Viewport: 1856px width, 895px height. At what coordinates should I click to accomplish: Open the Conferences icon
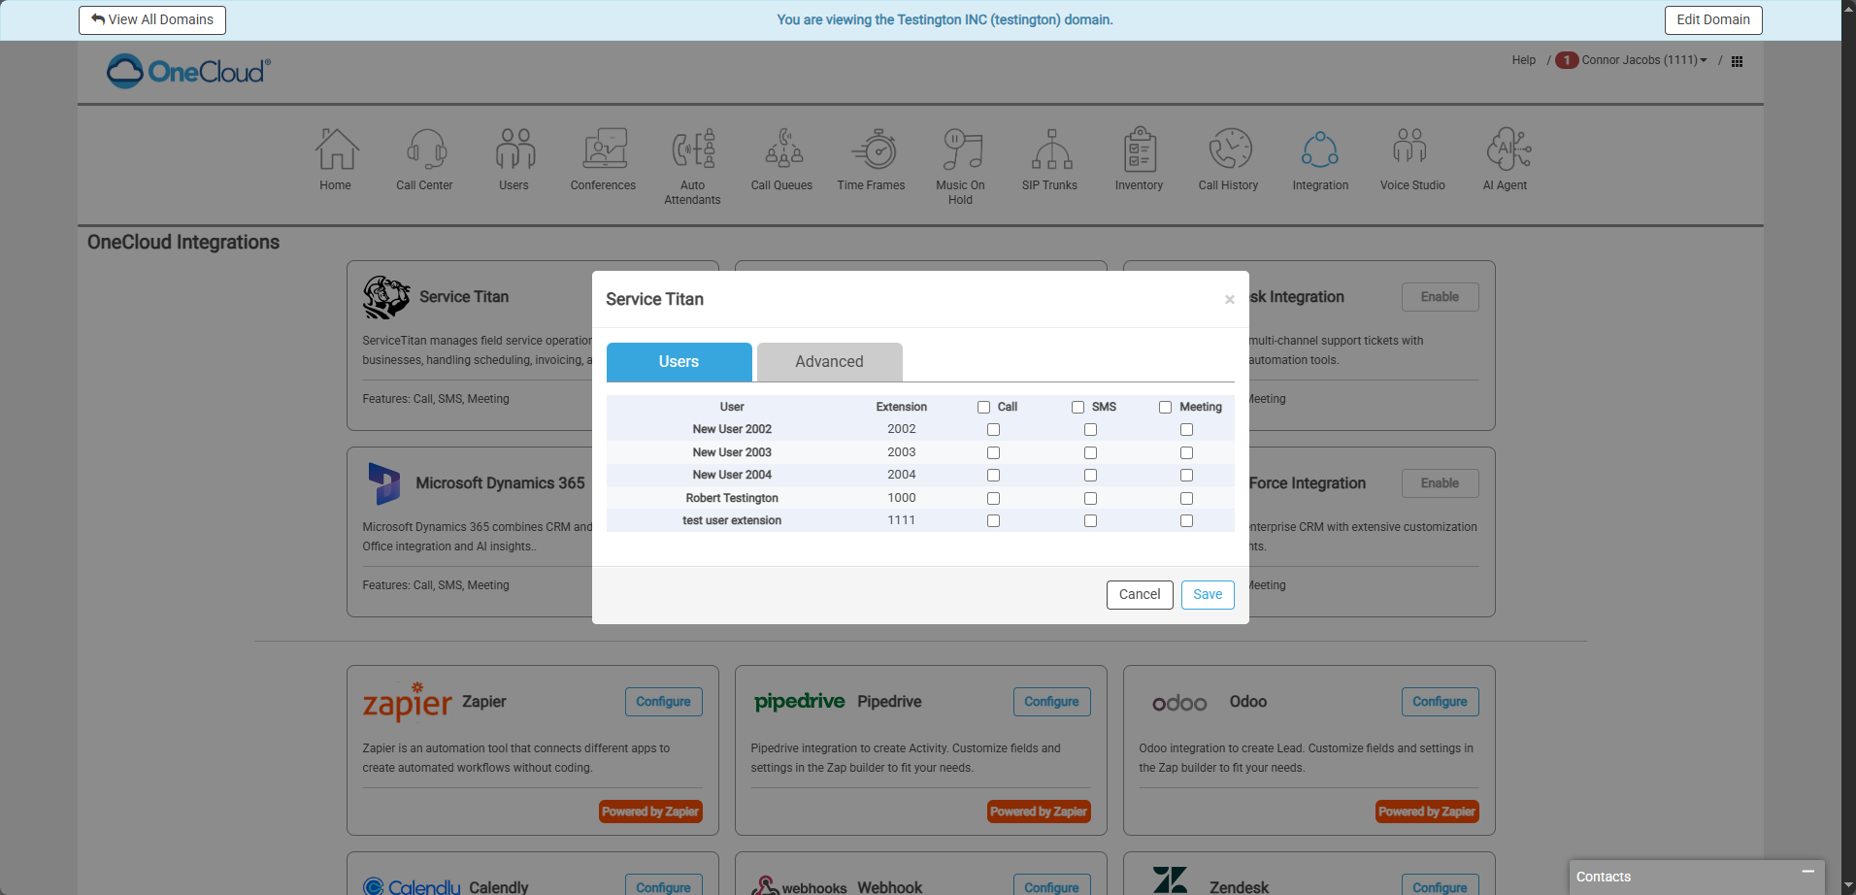(x=603, y=150)
